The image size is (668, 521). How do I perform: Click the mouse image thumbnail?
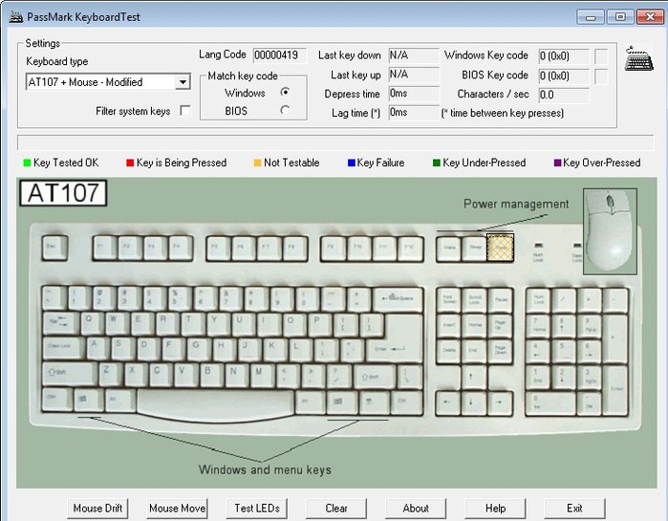pyautogui.click(x=610, y=231)
